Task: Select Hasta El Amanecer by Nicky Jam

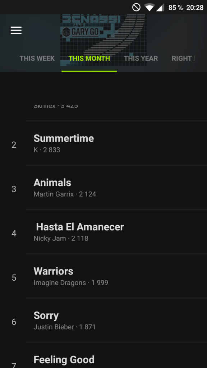Action: [116, 232]
